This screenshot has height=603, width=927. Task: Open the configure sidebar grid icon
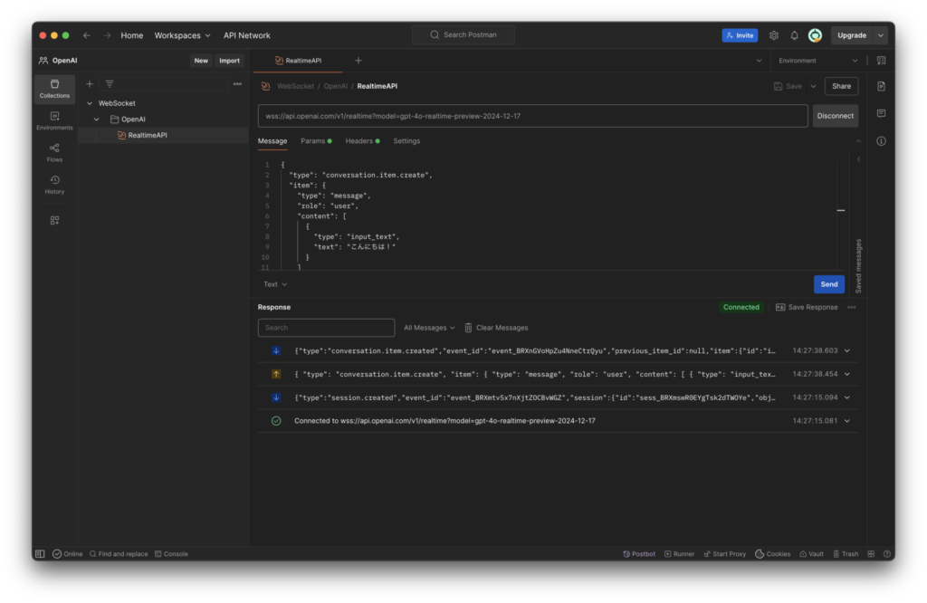(54, 221)
